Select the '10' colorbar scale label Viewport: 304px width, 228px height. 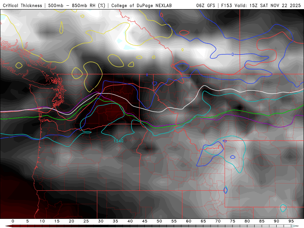point(42,221)
